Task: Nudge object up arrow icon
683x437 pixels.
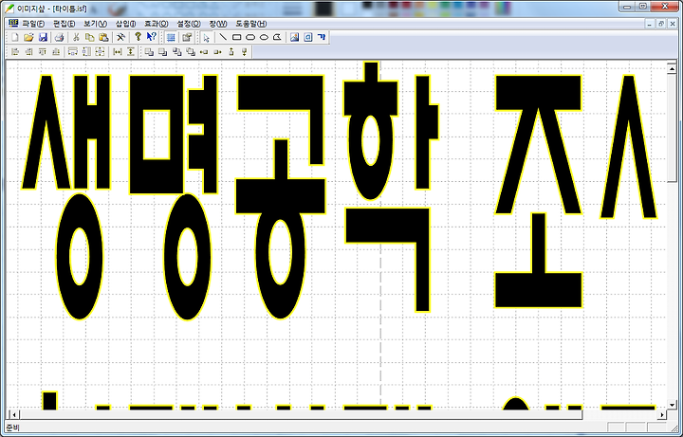Action: click(231, 52)
